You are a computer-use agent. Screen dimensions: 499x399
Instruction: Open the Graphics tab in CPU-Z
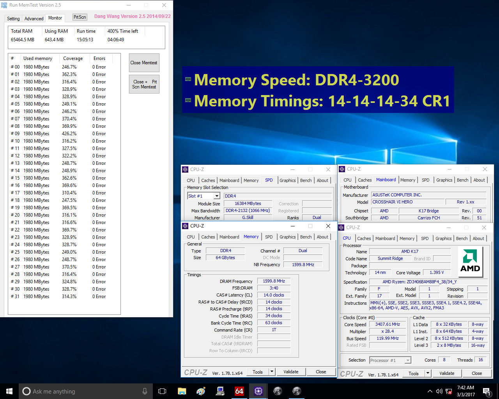[x=287, y=237]
